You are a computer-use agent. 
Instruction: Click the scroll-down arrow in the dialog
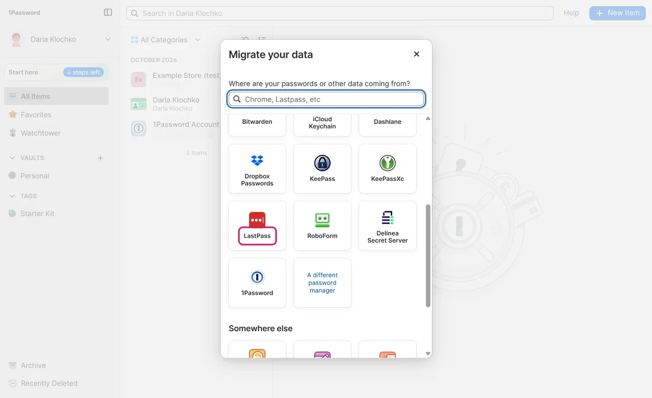pyautogui.click(x=428, y=354)
